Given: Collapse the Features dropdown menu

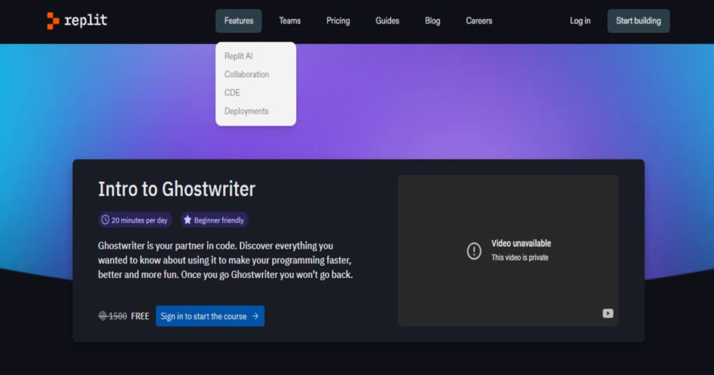Looking at the screenshot, I should 238,21.
